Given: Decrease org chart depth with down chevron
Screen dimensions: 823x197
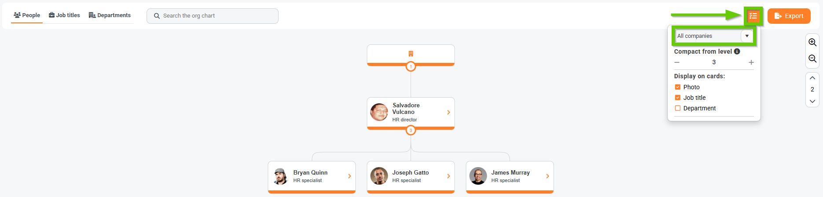Looking at the screenshot, I should [812, 101].
